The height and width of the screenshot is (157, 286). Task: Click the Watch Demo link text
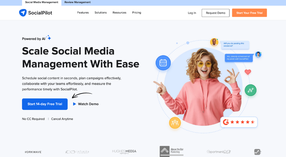coord(88,104)
